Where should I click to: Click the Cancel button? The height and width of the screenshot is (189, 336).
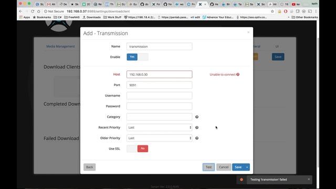224,167
